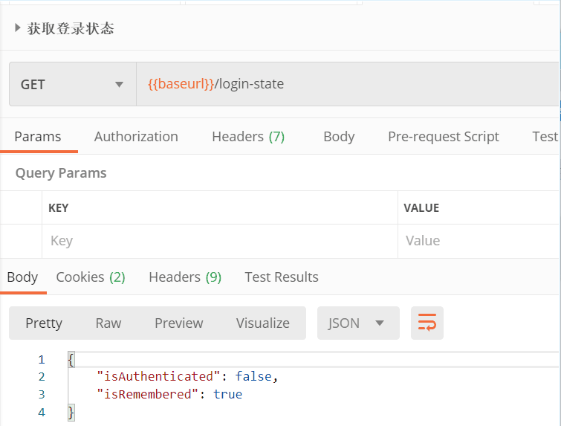Image resolution: width=561 pixels, height=426 pixels.
Task: Open the Visualize response view
Action: 263,323
